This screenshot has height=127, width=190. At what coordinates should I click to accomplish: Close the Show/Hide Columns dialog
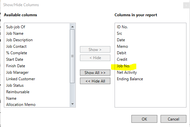coord(186,6)
